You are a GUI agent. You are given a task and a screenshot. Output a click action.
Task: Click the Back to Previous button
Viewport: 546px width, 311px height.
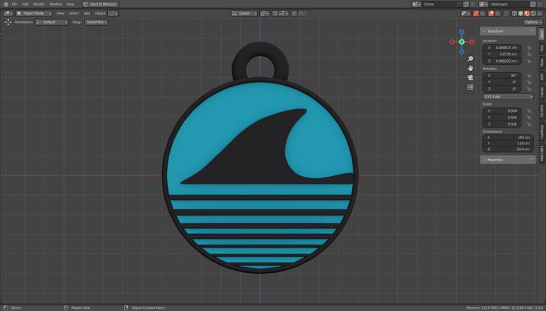click(100, 4)
